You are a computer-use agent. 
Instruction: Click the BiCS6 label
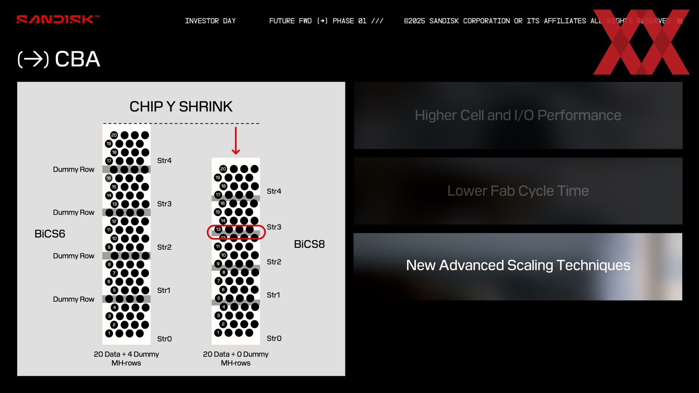point(50,234)
